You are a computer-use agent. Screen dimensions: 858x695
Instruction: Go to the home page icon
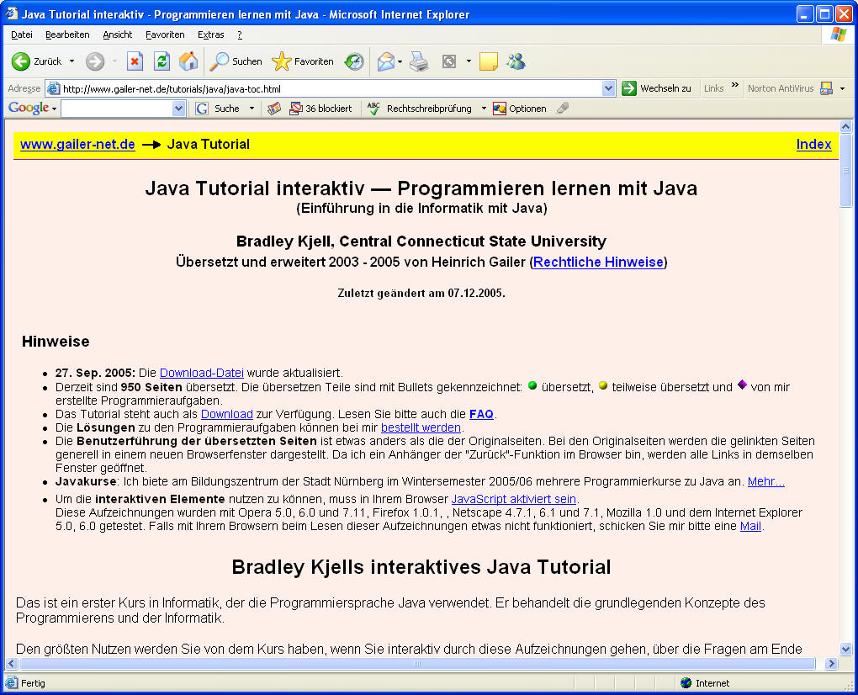coord(188,61)
